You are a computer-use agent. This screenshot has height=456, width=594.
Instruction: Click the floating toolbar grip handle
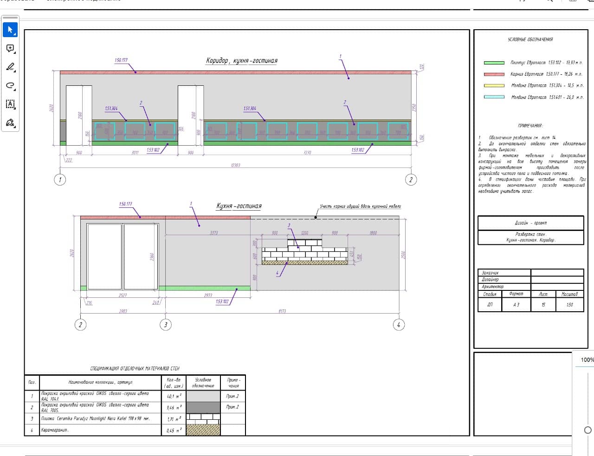pyautogui.click(x=10, y=18)
